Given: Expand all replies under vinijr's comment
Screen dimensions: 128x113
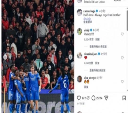Looking at the screenshot, I should pos(98,47).
